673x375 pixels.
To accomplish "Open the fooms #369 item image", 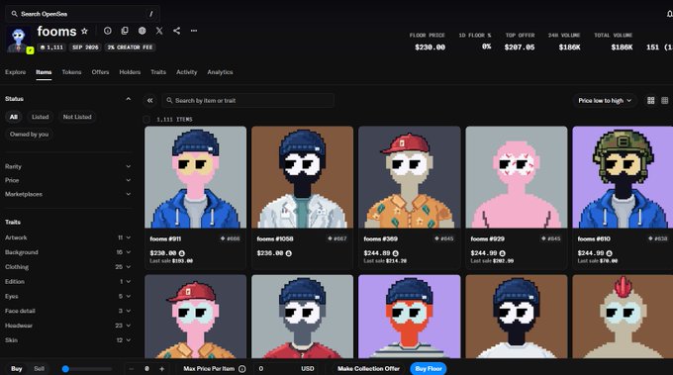I will coord(410,177).
